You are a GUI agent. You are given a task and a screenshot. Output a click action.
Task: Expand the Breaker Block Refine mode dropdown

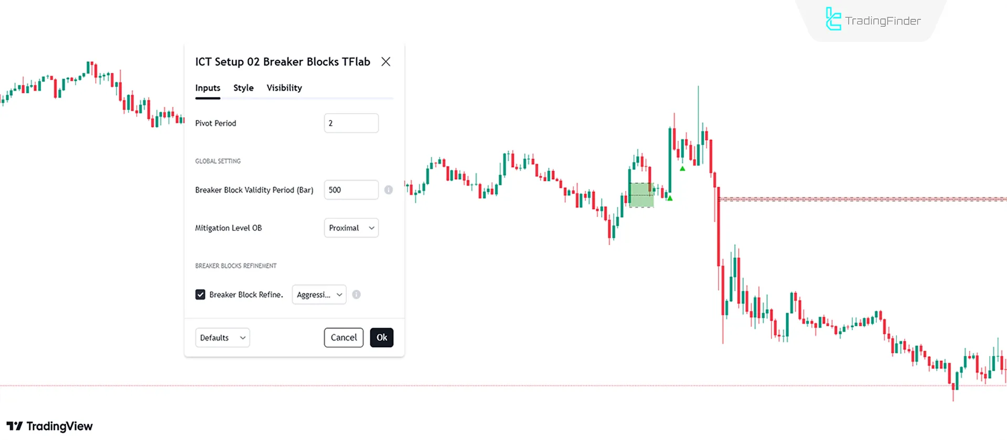319,294
